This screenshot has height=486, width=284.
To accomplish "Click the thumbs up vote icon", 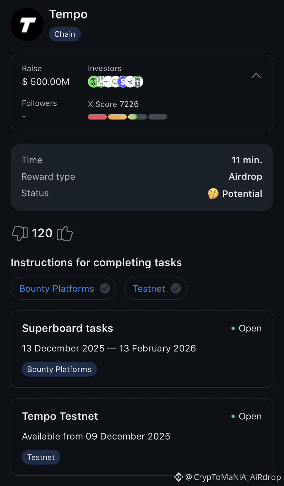I will click(x=65, y=234).
